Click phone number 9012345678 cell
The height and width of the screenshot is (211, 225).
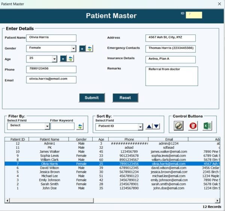point(129,156)
